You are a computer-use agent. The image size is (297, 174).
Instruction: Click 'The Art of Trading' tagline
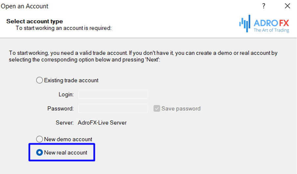click(271, 30)
